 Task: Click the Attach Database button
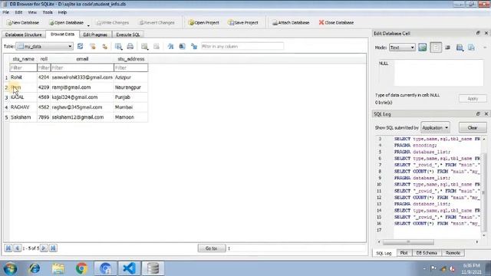tap(291, 22)
